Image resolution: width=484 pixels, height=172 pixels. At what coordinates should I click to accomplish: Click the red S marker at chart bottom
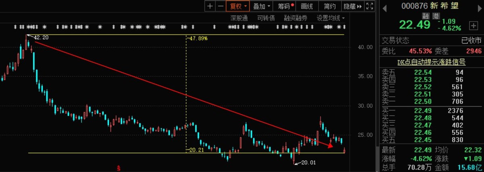(x=119, y=168)
